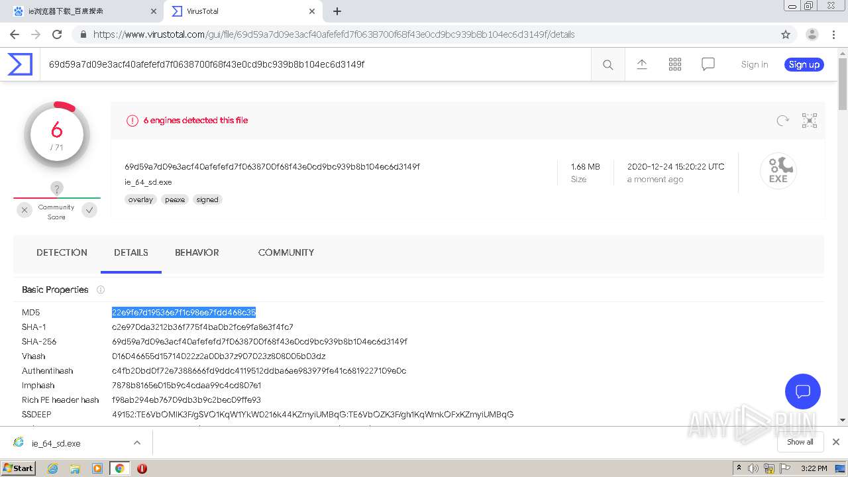The image size is (848, 477).
Task: Reload the page in Chrome
Action: point(57,34)
